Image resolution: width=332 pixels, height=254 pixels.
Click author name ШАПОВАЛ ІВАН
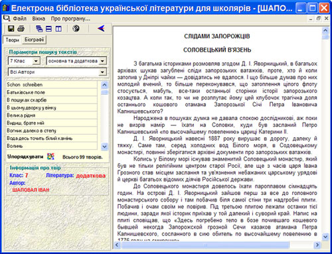pos(31,190)
